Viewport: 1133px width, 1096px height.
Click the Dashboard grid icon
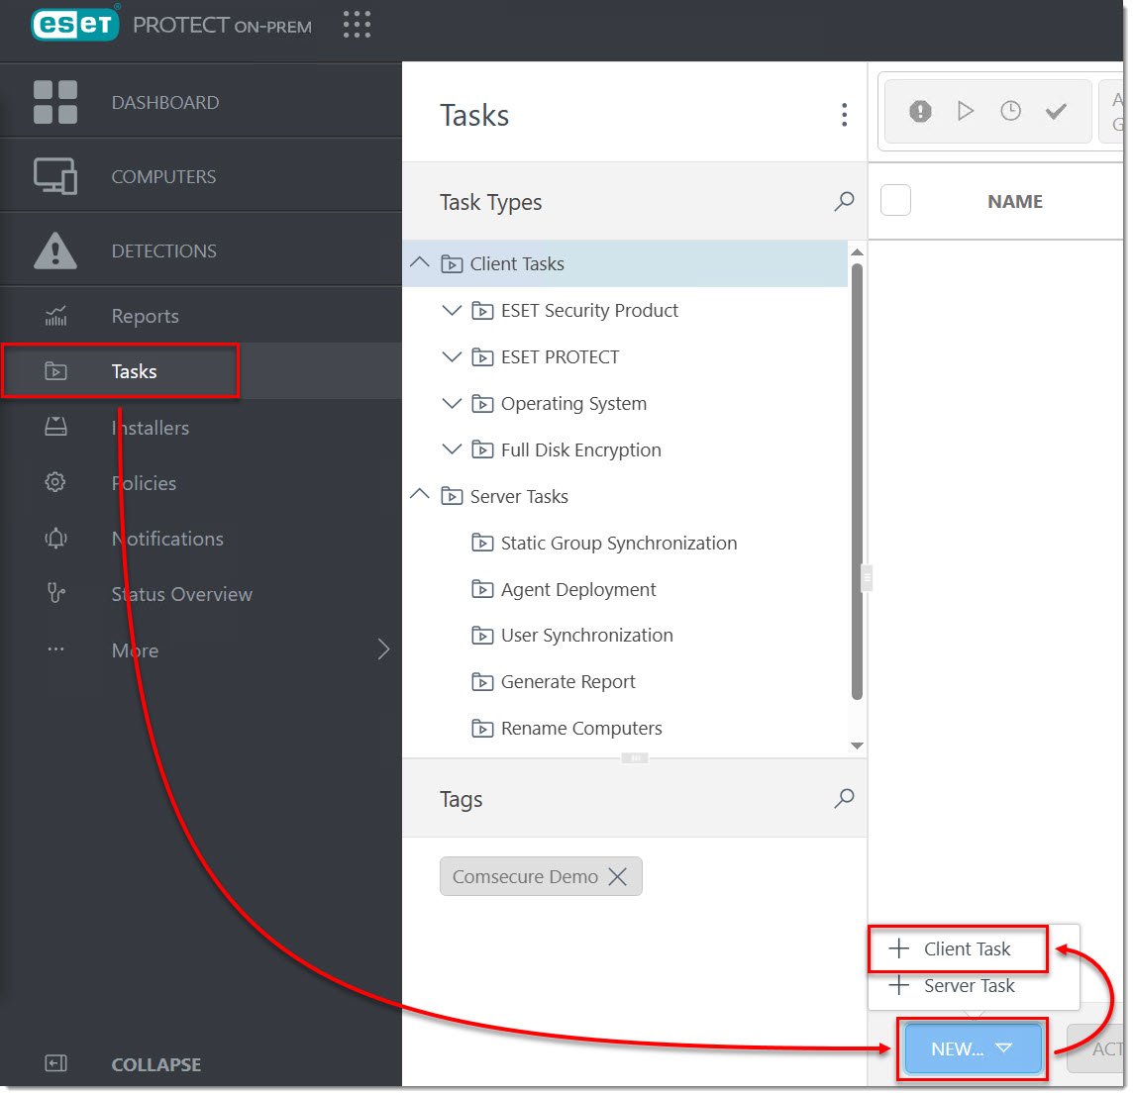point(54,102)
